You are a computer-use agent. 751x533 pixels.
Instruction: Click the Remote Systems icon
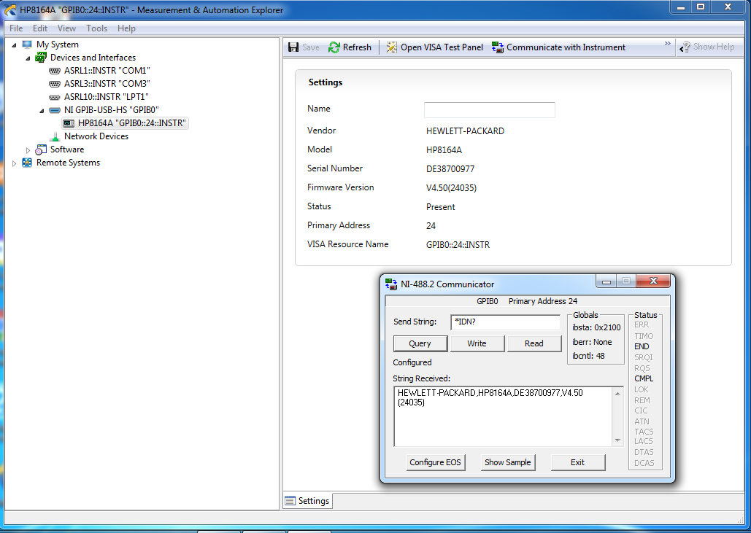(27, 163)
